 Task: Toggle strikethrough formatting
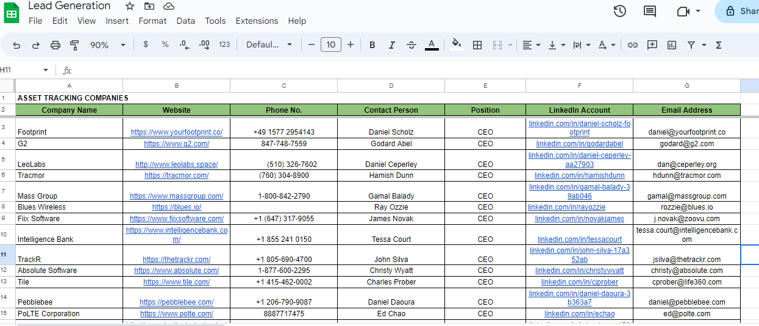pos(412,45)
